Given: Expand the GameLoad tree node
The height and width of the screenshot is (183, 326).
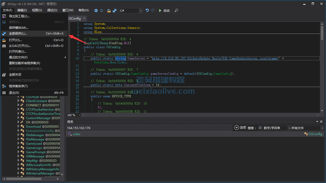Looking at the screenshot, I should 18,143.
